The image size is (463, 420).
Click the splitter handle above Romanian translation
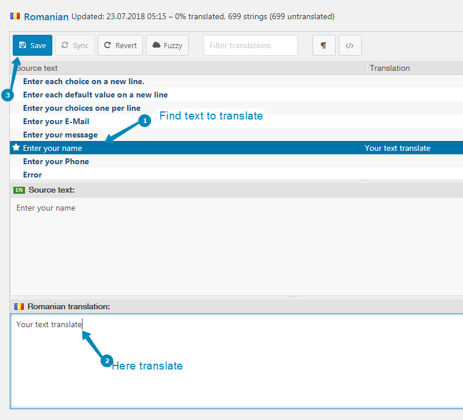293,297
